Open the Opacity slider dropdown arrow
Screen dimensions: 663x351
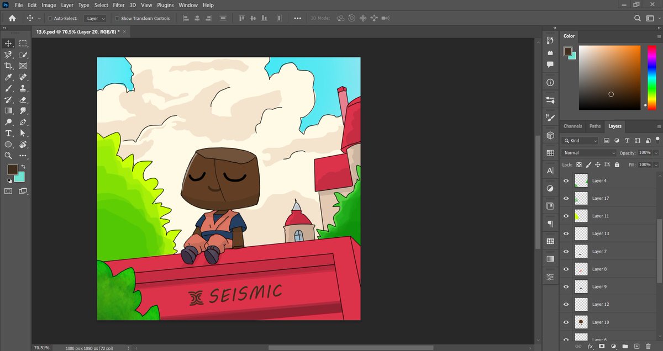tap(656, 152)
